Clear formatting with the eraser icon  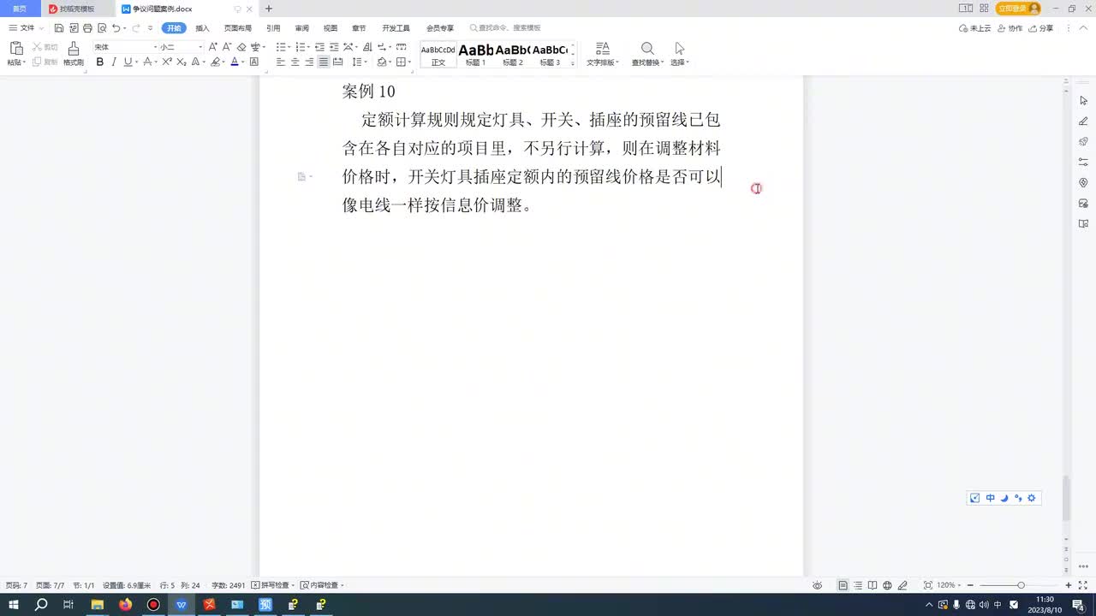(241, 47)
